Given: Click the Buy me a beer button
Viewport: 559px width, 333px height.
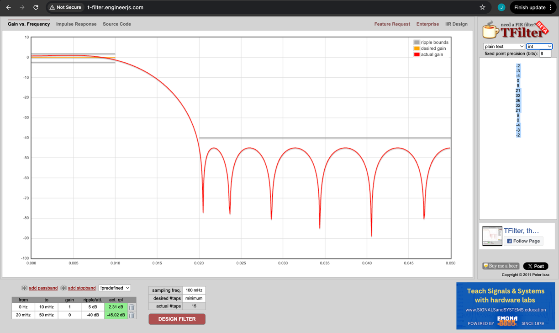Looking at the screenshot, I should click(x=501, y=266).
